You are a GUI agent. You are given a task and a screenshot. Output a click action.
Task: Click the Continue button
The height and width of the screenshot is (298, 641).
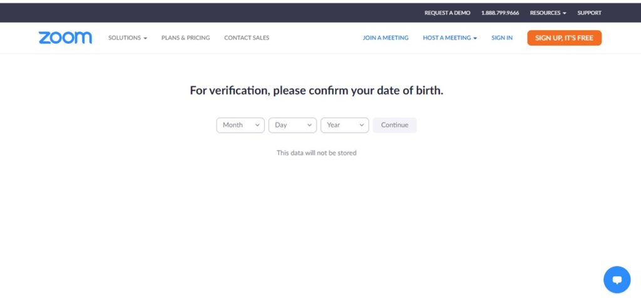pos(394,125)
